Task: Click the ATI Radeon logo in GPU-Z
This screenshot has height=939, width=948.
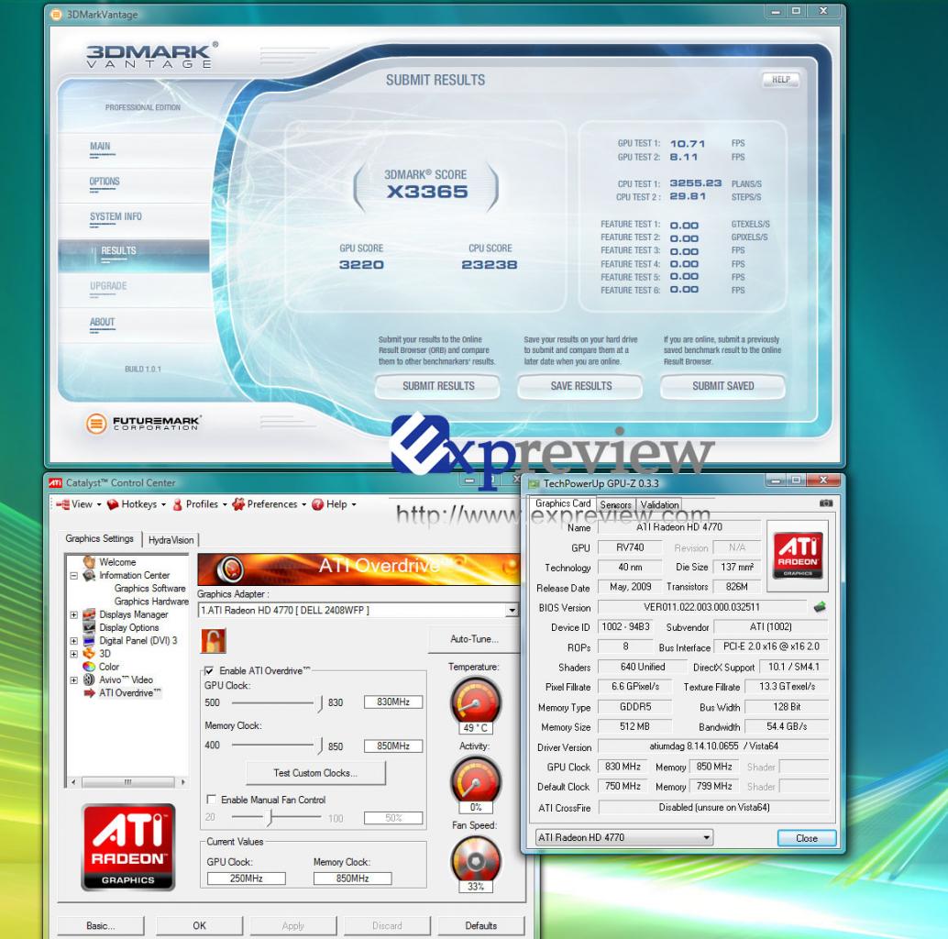Action: pos(798,555)
